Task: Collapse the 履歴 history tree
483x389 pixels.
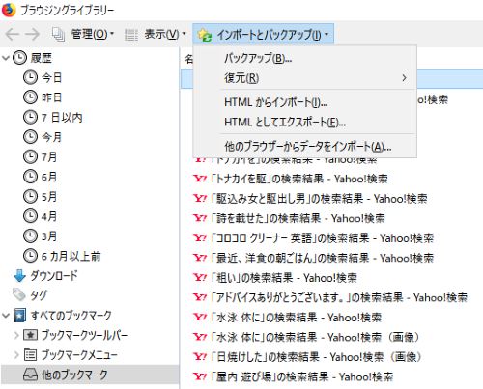Action: [x=6, y=58]
